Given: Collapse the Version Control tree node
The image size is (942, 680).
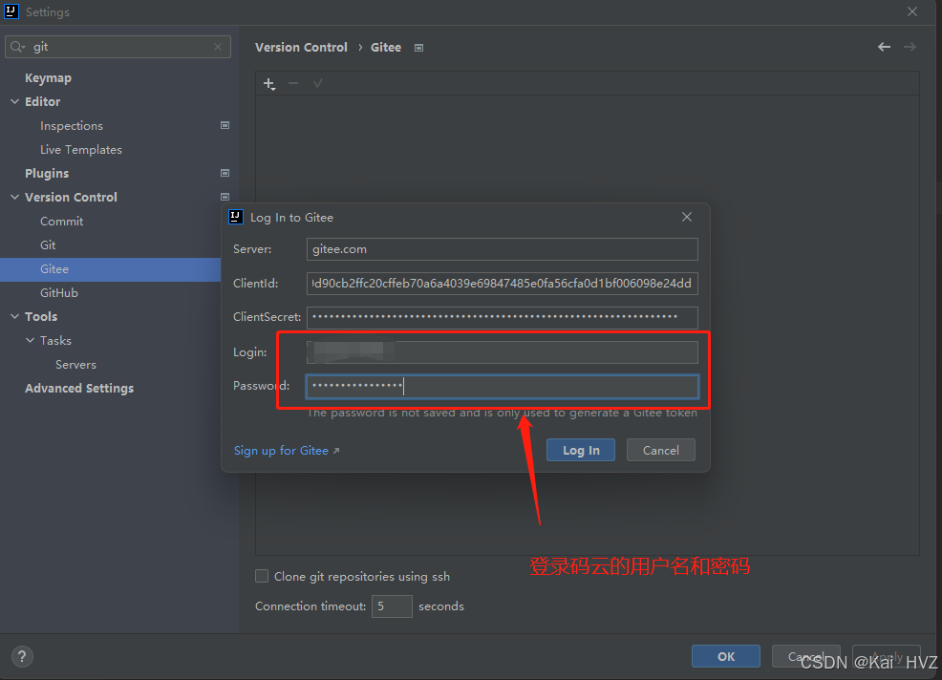Looking at the screenshot, I should click(x=15, y=197).
